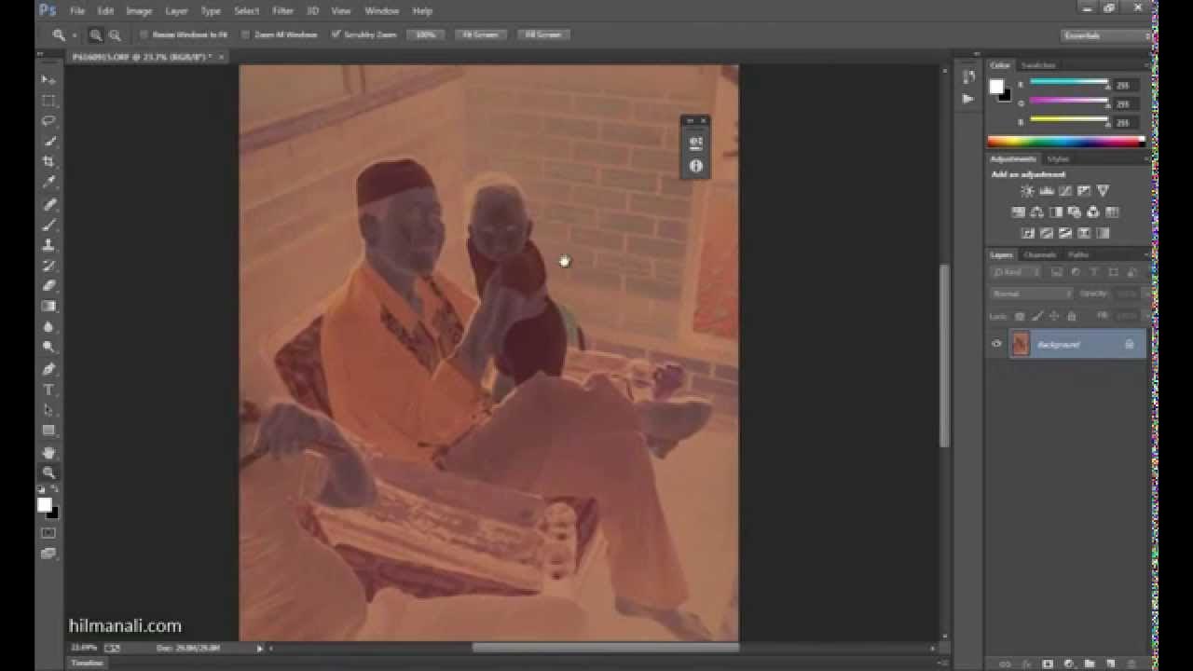Add a Levels adjustment
Screen dimensions: 1193x671
click(1046, 191)
